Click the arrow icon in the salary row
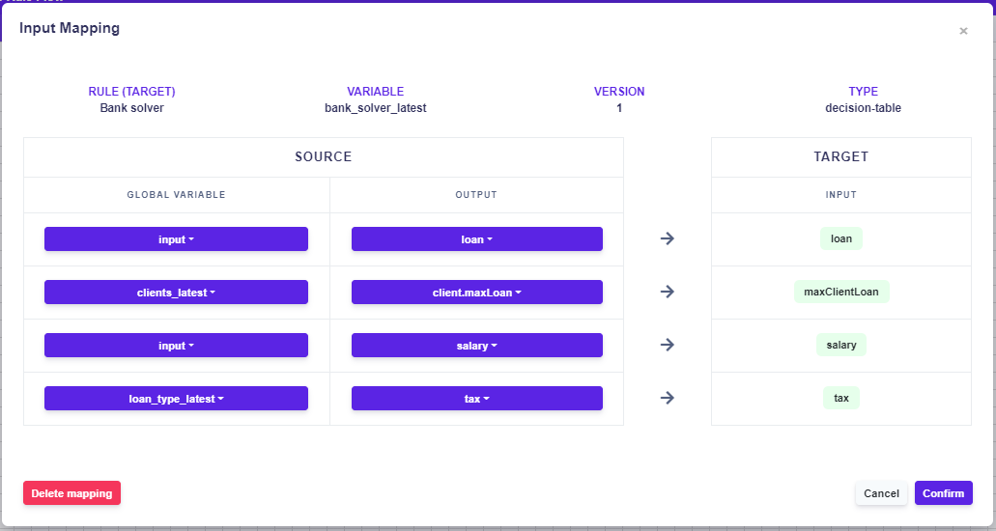 tap(667, 345)
